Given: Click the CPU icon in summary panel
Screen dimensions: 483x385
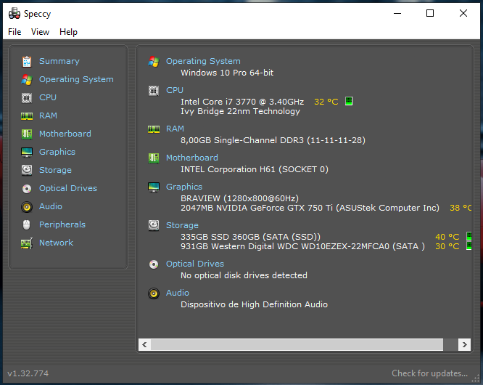Looking at the screenshot, I should [x=154, y=91].
